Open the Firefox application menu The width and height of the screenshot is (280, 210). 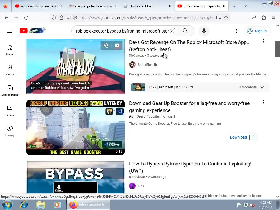coord(273,17)
